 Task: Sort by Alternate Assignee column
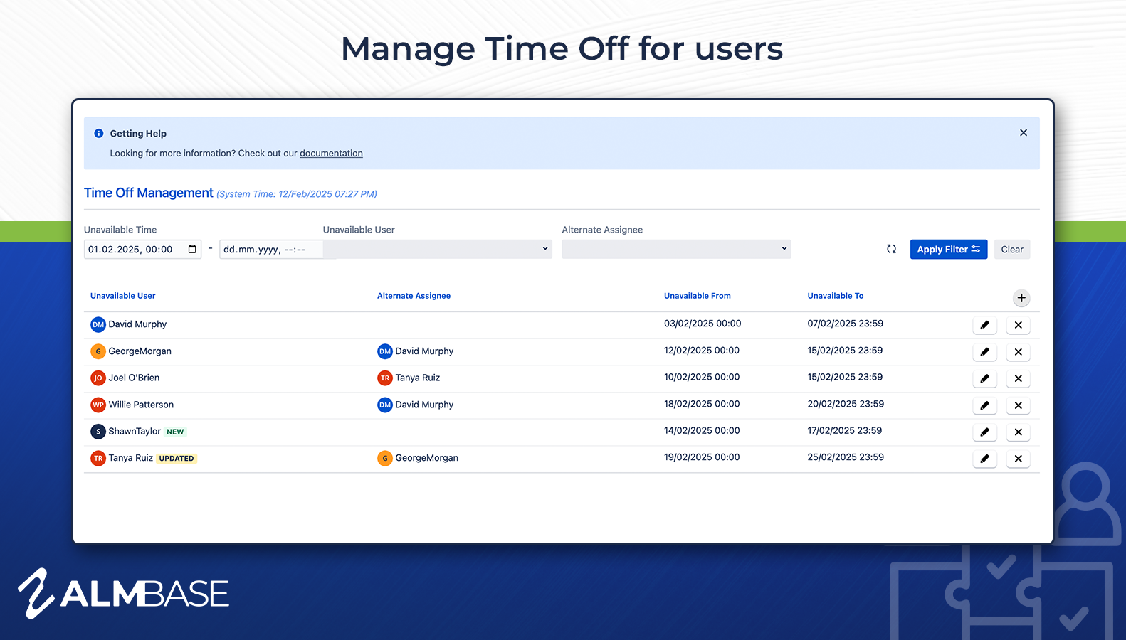point(414,296)
